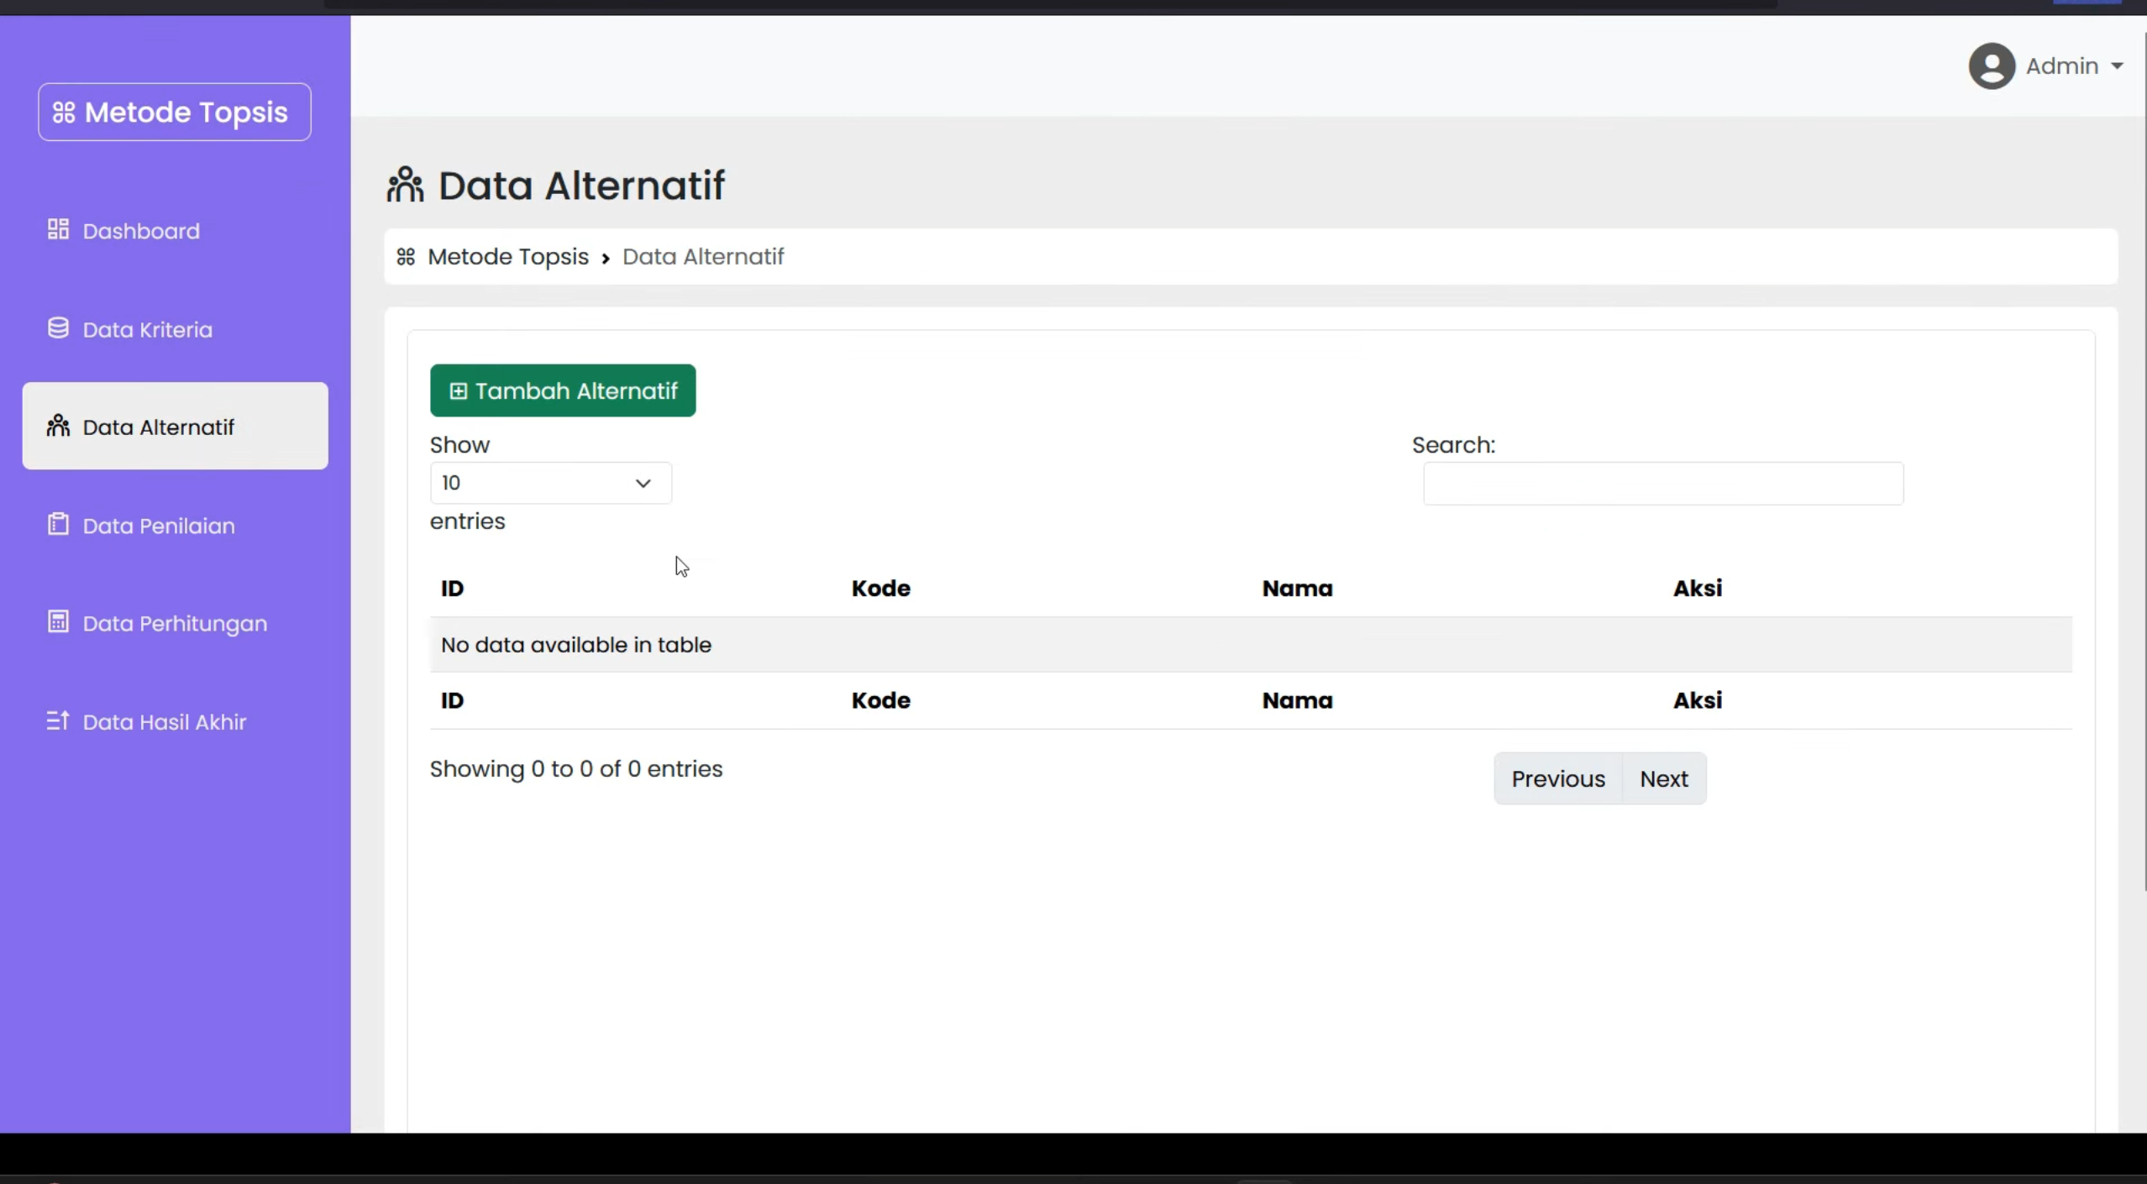
Task: Click the Previous pagination button
Action: pos(1558,778)
